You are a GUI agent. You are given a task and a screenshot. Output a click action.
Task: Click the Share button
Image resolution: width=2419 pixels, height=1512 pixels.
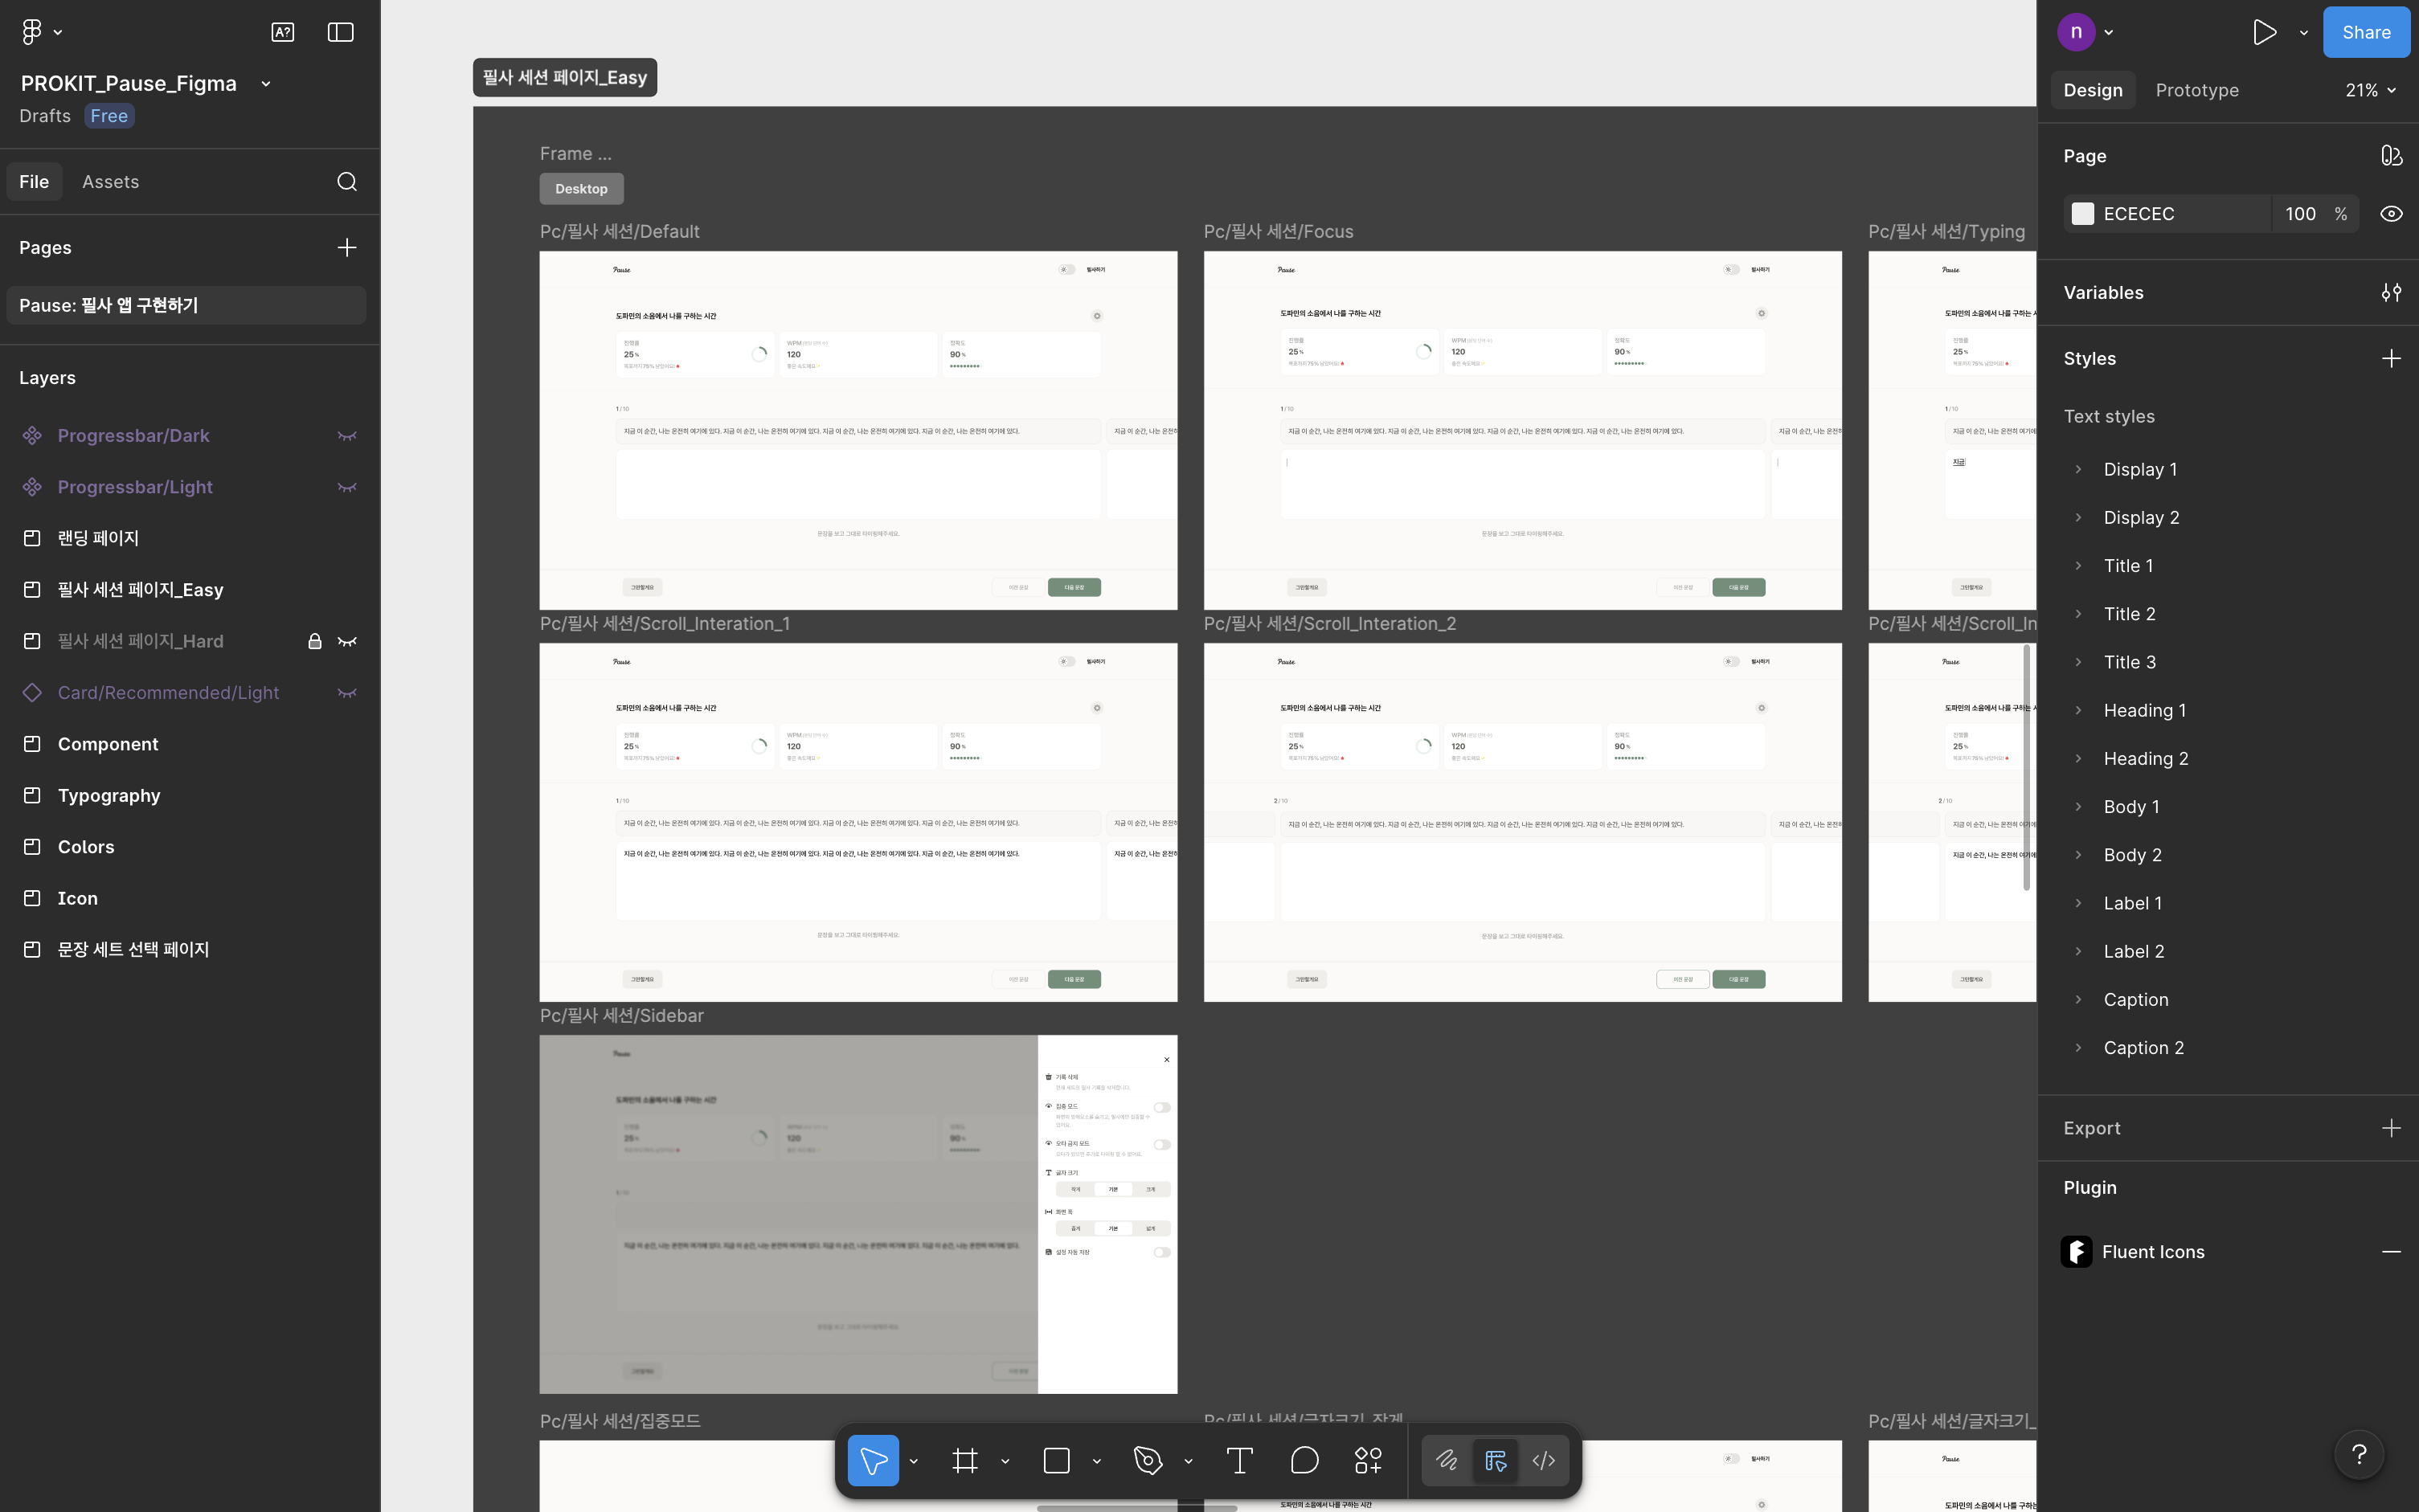pyautogui.click(x=2366, y=32)
